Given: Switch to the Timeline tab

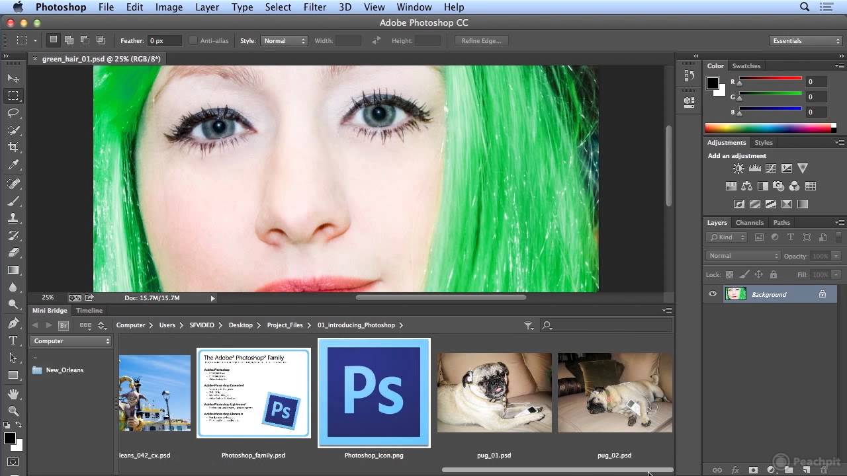Looking at the screenshot, I should 89,311.
